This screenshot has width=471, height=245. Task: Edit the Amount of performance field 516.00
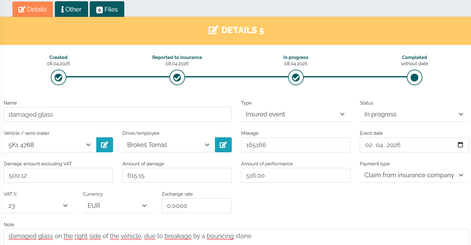[296, 175]
